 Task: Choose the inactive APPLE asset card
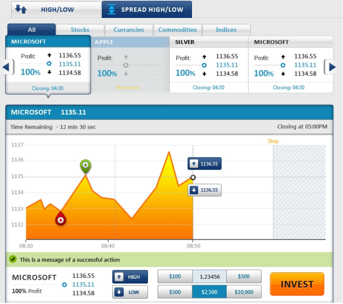click(x=131, y=65)
